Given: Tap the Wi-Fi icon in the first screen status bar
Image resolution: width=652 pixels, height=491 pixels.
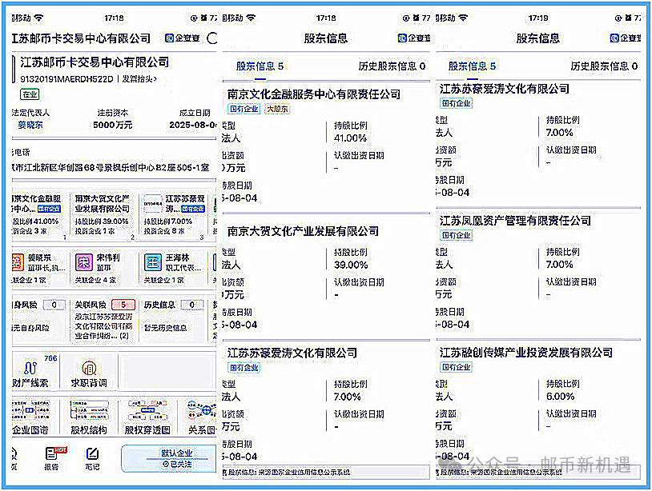Looking at the screenshot, I should click(x=38, y=18).
